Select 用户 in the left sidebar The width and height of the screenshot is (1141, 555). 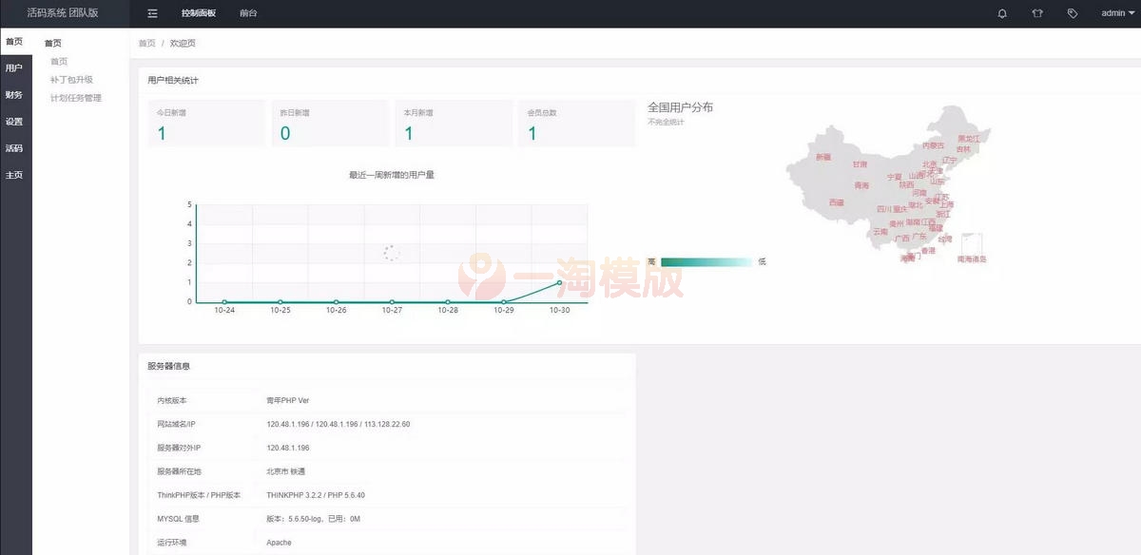coord(13,67)
